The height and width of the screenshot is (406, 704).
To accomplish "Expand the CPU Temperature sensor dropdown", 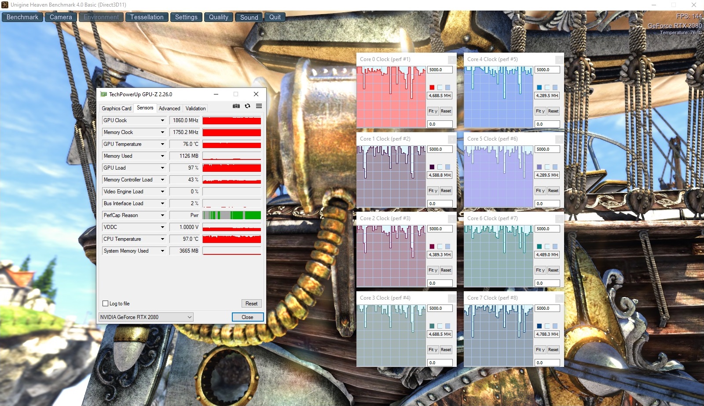I will pos(162,239).
